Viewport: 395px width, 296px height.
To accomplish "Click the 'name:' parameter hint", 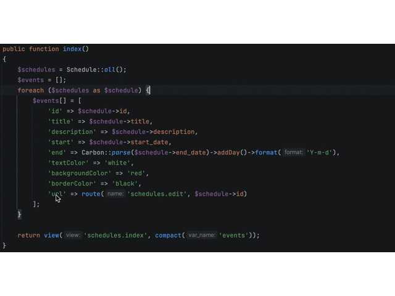I will [x=115, y=194].
